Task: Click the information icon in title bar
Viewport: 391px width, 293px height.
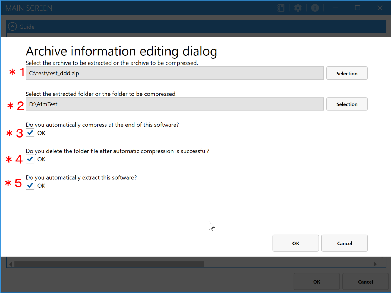Action: (315, 8)
